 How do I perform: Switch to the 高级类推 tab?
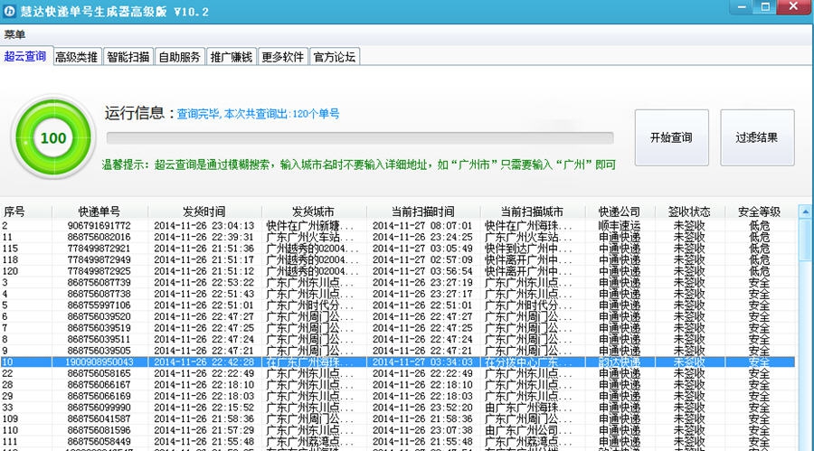pyautogui.click(x=76, y=57)
